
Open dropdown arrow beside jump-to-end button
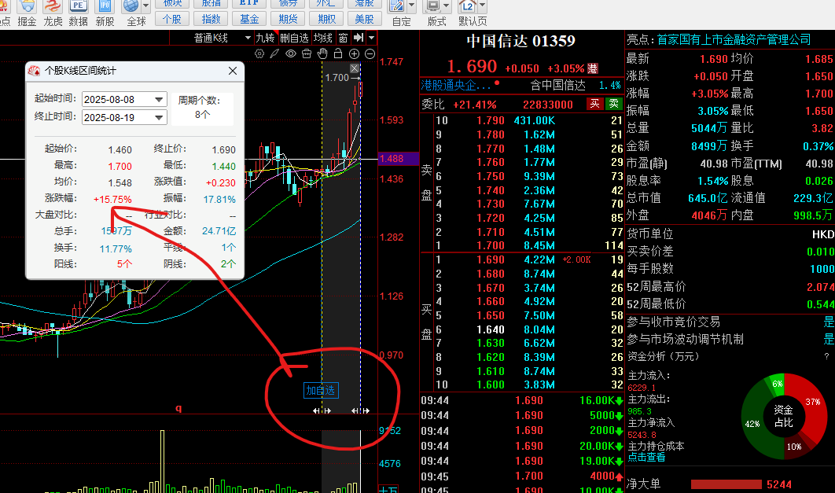click(371, 38)
